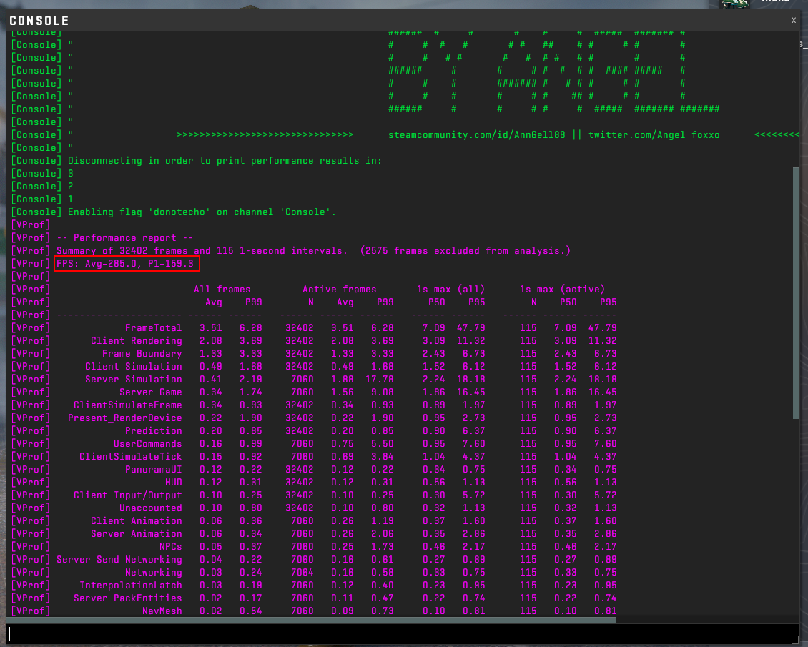Select the NavMesh row label
Screen dimensions: 808x647
[162, 611]
